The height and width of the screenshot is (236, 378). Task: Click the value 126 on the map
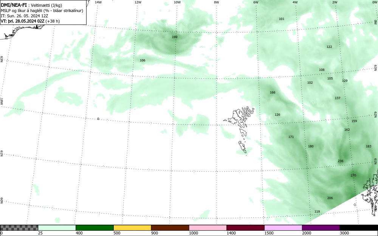278,115
